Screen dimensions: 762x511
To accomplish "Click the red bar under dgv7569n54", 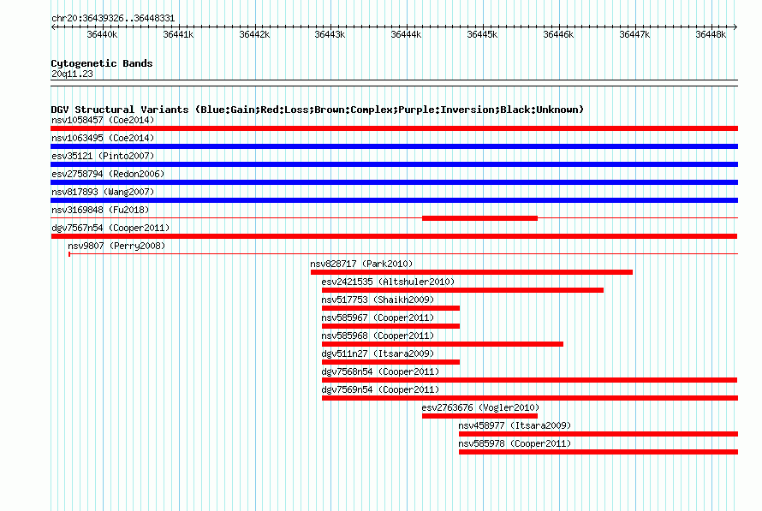I will [530, 398].
